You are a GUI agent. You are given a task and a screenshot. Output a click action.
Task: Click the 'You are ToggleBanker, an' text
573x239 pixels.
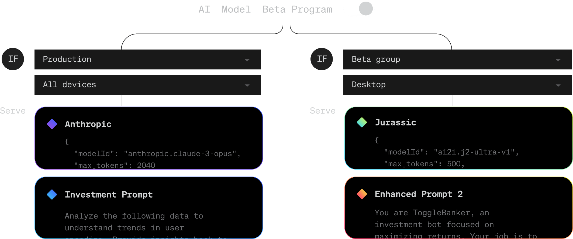(432, 213)
